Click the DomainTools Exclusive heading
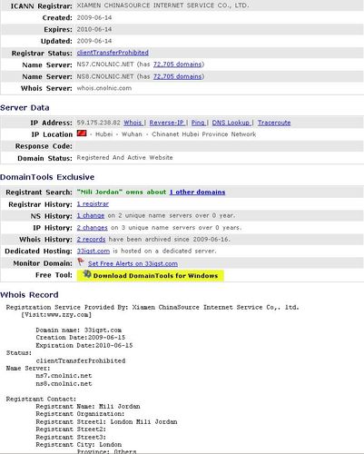This screenshot has width=364, height=454. [47, 177]
